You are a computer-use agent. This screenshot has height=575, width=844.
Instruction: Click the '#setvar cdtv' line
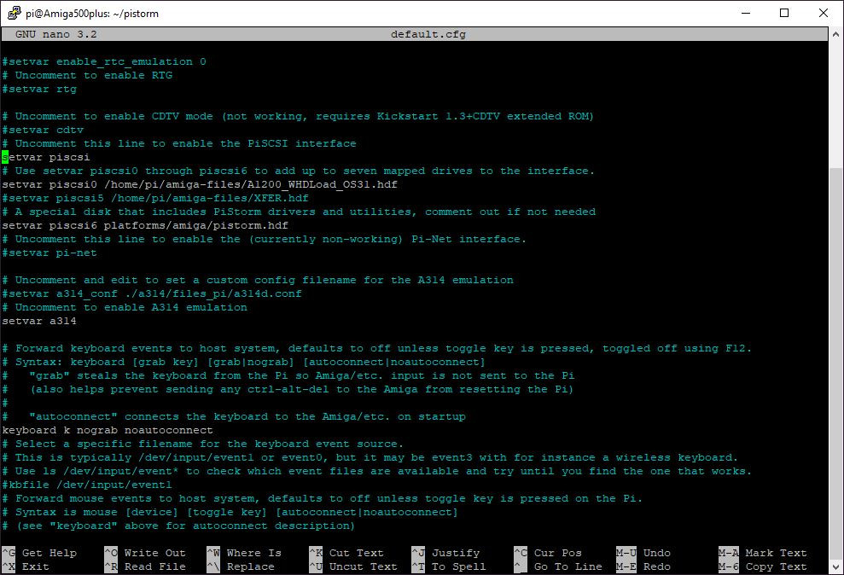click(x=43, y=131)
